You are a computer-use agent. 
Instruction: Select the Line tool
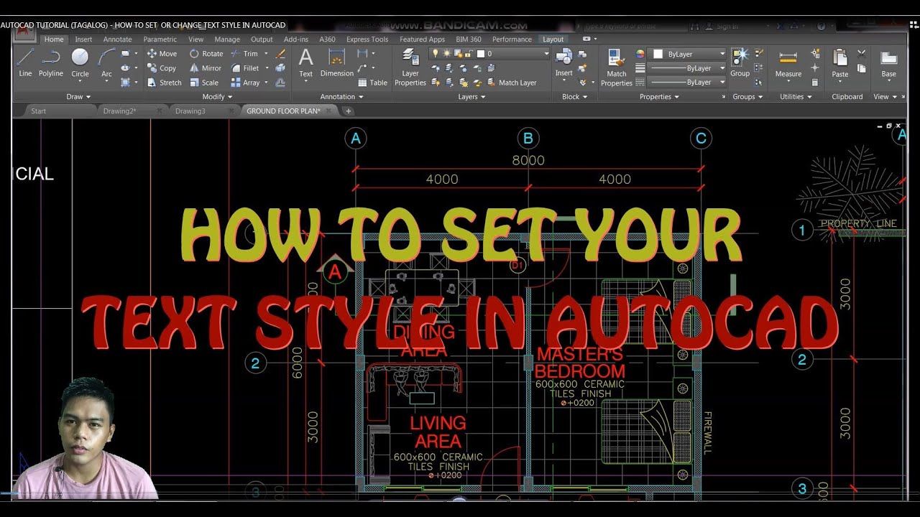tap(25, 62)
